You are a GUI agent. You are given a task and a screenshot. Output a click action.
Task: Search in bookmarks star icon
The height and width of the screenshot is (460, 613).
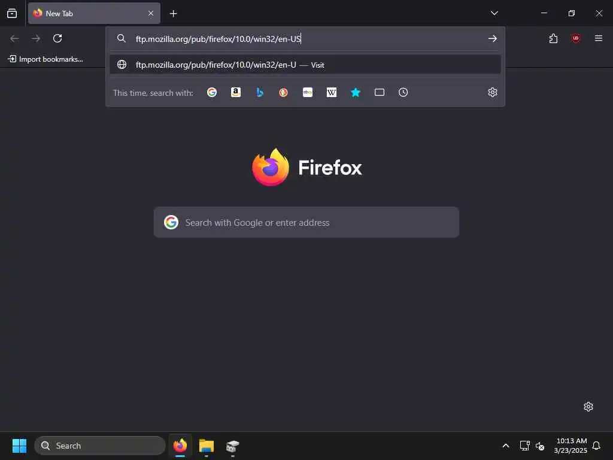click(356, 92)
